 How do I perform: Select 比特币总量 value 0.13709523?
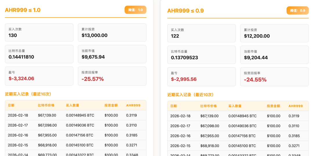pyautogui.click(x=184, y=58)
